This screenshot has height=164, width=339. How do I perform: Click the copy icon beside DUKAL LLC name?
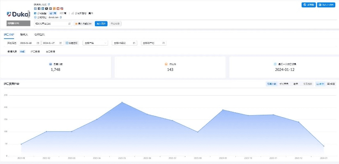(49, 4)
